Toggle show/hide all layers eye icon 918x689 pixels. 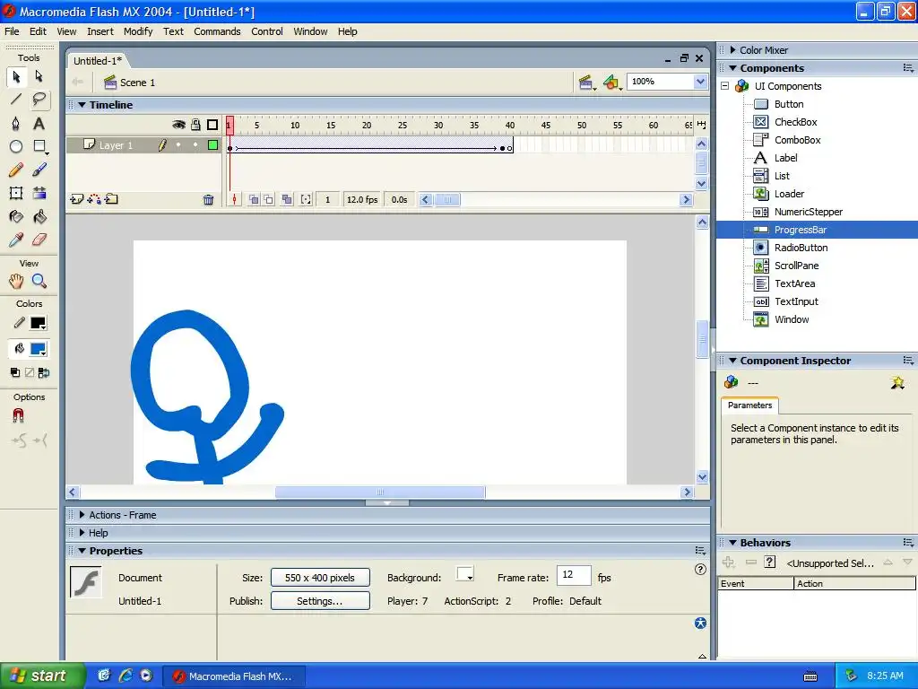pyautogui.click(x=178, y=125)
